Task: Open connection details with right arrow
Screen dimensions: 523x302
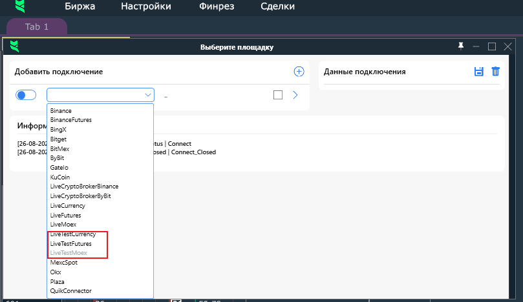Action: click(x=295, y=96)
